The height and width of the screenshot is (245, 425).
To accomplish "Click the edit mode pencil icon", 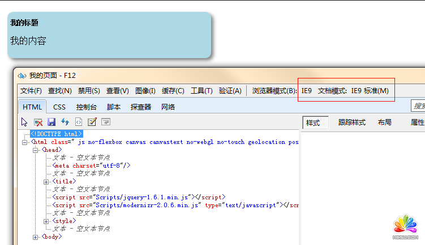I will click(x=92, y=122).
